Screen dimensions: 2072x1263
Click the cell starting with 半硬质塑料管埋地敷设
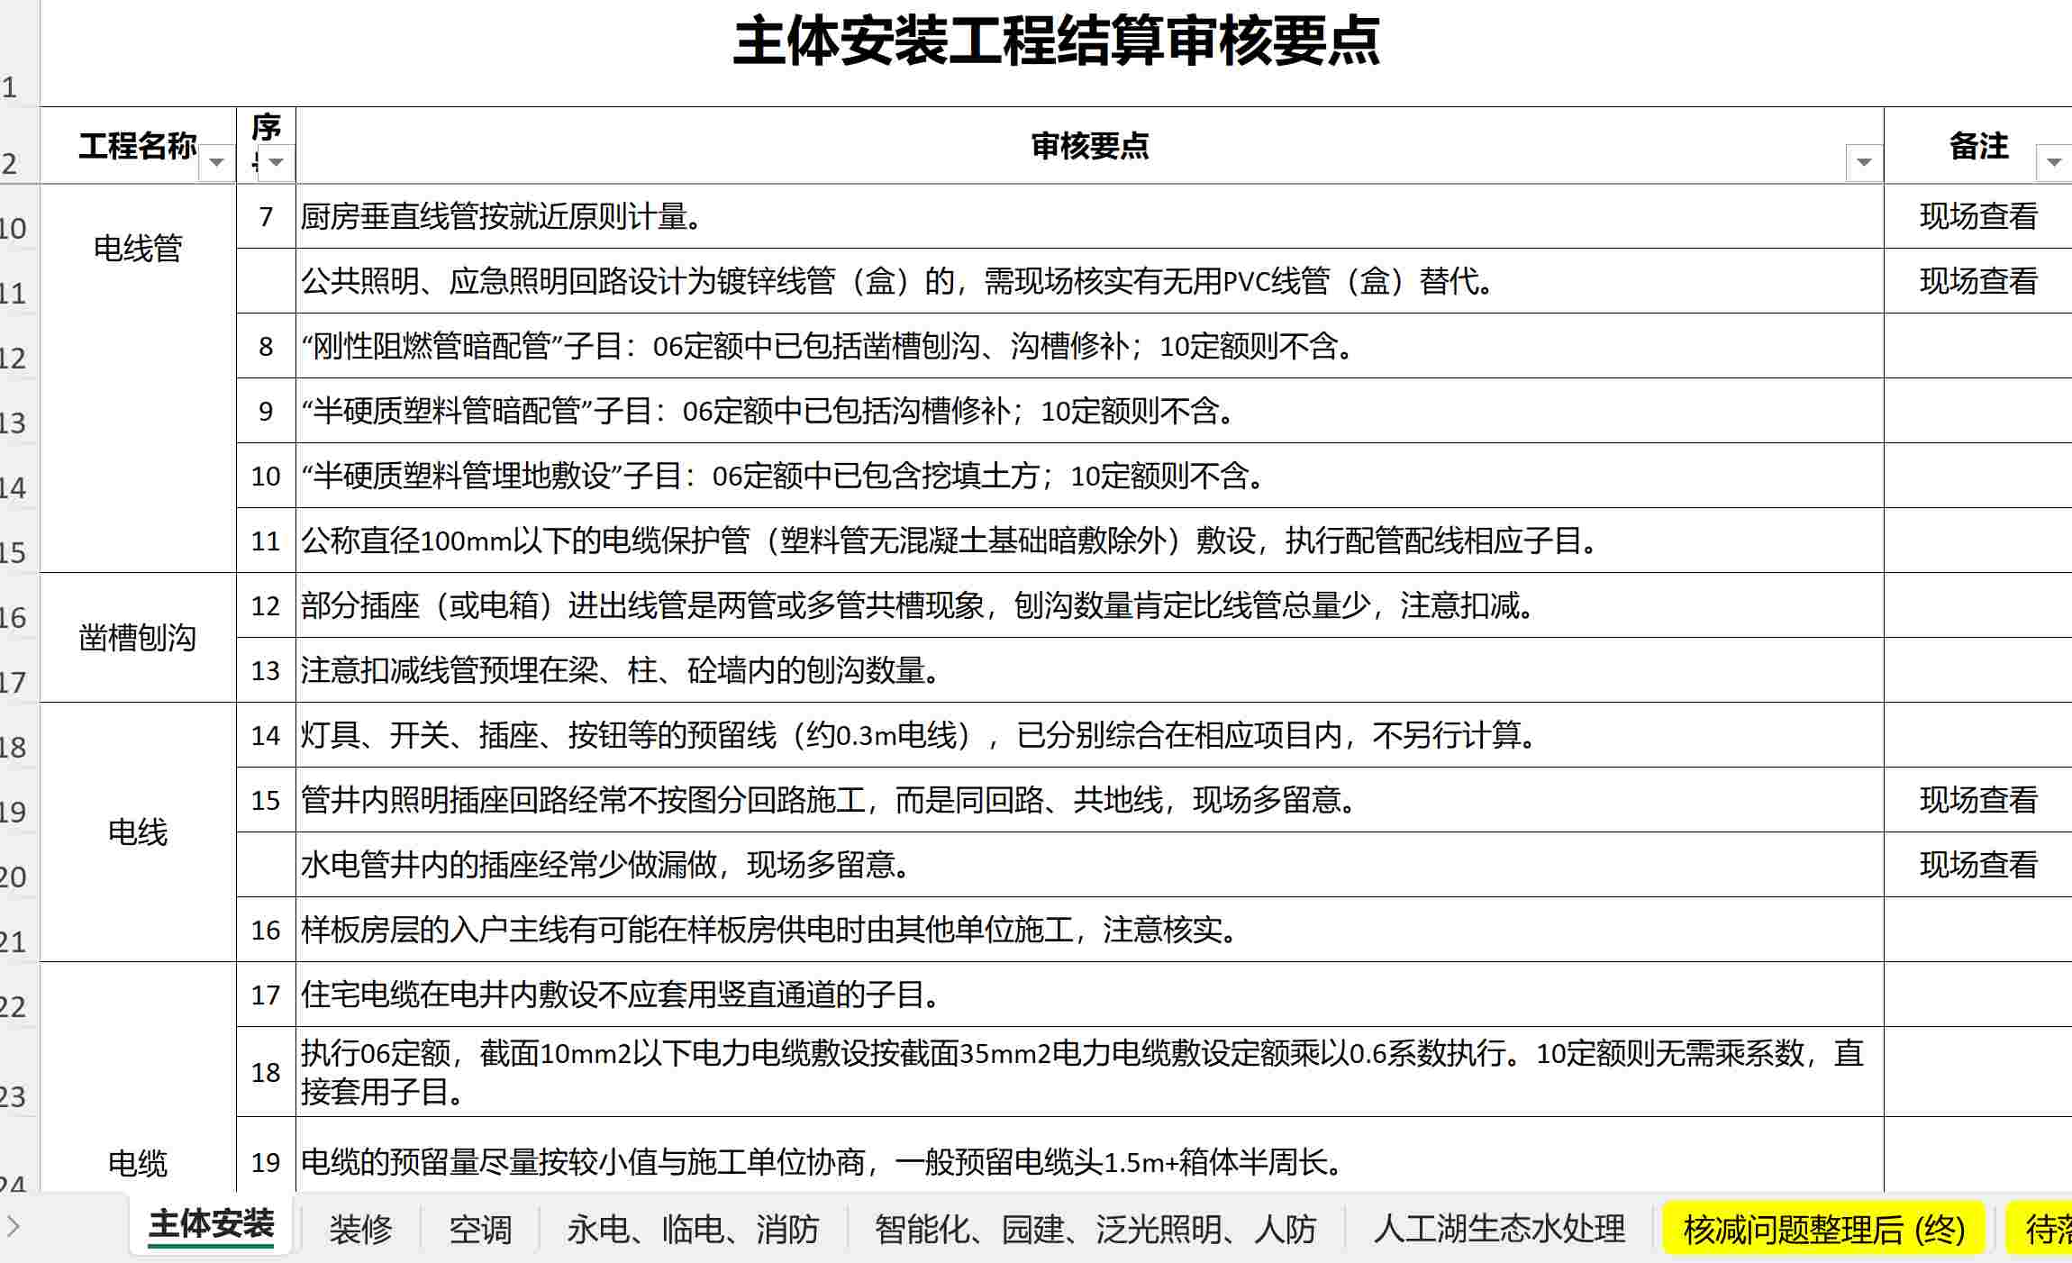point(1090,476)
